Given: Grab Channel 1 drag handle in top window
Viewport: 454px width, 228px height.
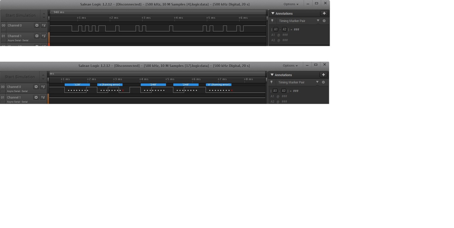Looking at the screenshot, I should 3,40.
